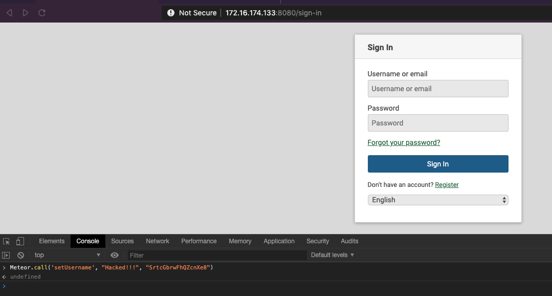
Task: Click the blue Sign In button
Action: (438, 164)
